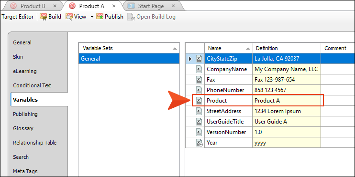The width and height of the screenshot is (355, 177).
Task: Click the Publish toolbar icon
Action: 100,17
